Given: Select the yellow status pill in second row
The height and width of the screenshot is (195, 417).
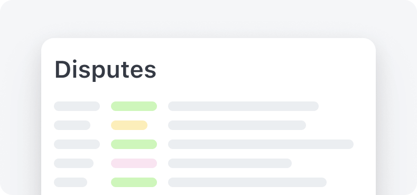Looking at the screenshot, I should tap(129, 125).
